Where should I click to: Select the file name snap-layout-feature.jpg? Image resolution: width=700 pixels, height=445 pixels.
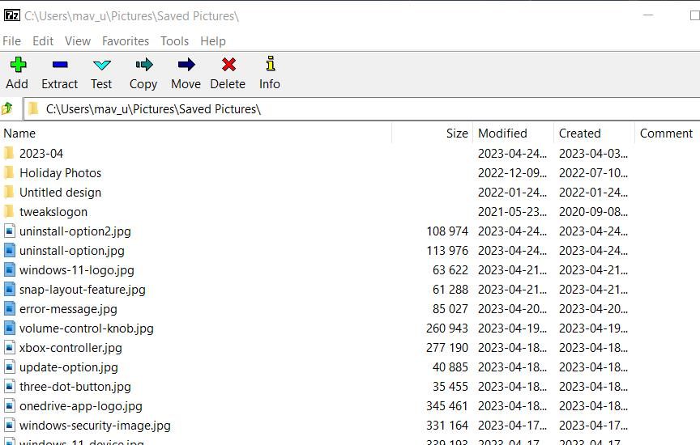(x=83, y=290)
